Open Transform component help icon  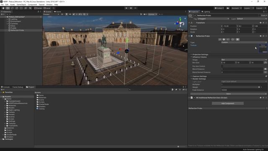[x=260, y=23]
